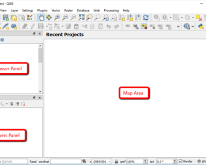Click Delete Selected trash icon

click(x=76, y=27)
